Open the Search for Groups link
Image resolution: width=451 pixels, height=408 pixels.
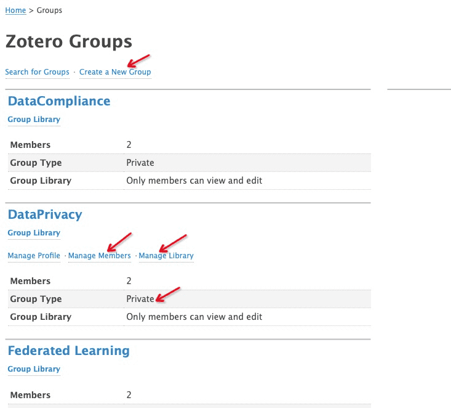point(37,72)
